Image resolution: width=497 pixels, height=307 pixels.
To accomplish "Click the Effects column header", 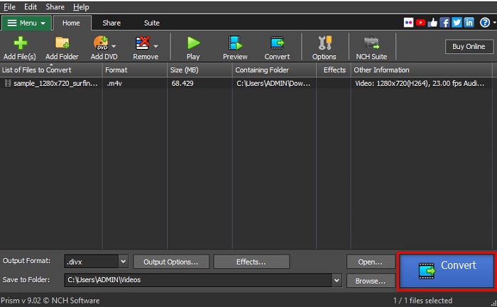I will 334,70.
